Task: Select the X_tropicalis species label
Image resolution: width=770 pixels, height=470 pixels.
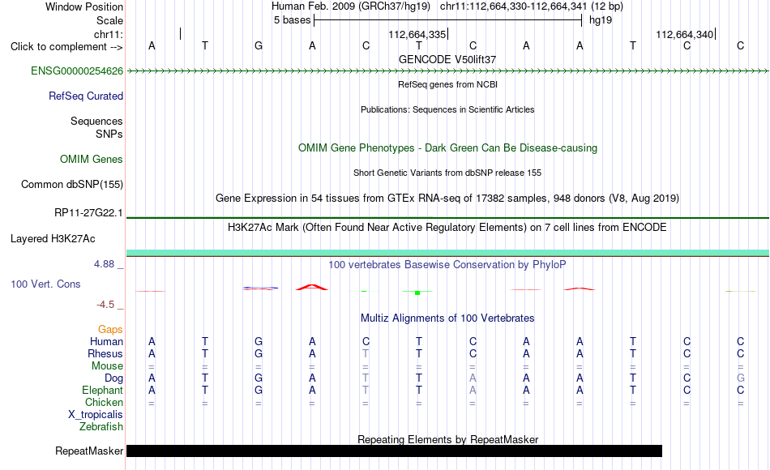Action: point(96,415)
